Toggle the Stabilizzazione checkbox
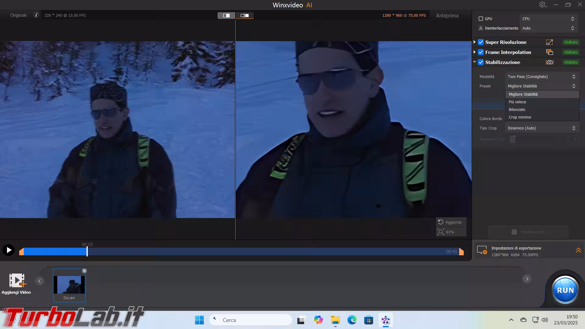Screen dimensions: 585x329 [481, 62]
